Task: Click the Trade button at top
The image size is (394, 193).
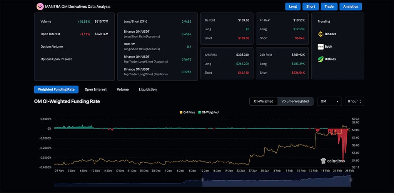Action: 329,7
